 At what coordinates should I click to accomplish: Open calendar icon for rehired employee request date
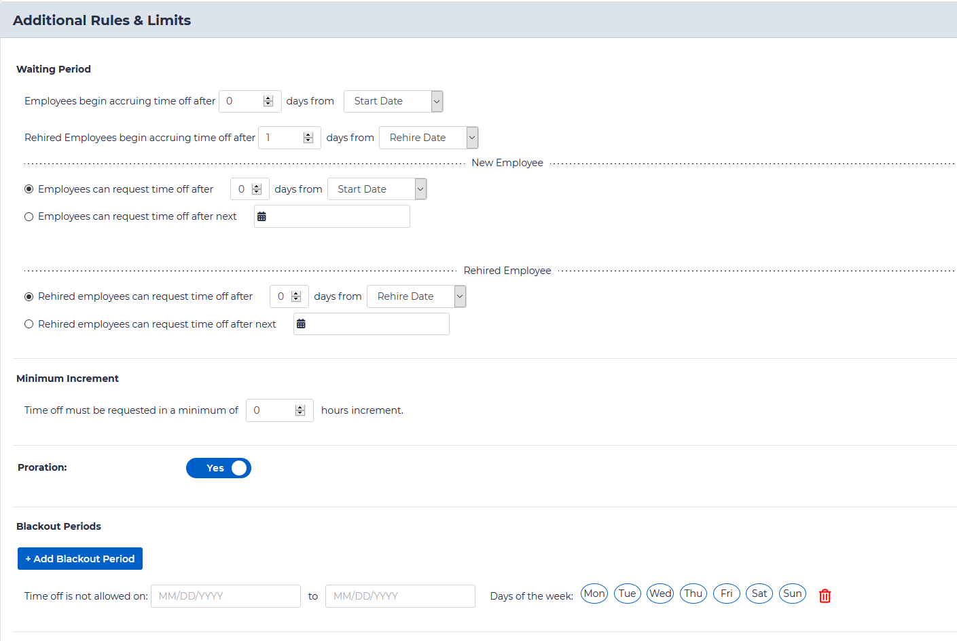(x=301, y=324)
